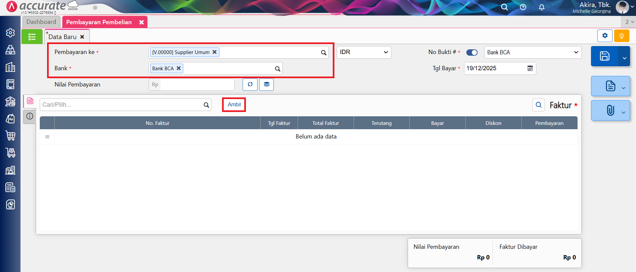Select the Data Baru tab
The height and width of the screenshot is (272, 636).
tap(63, 37)
